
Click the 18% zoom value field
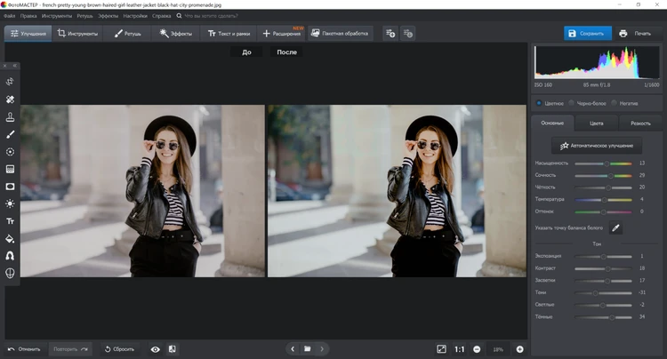[498, 349]
